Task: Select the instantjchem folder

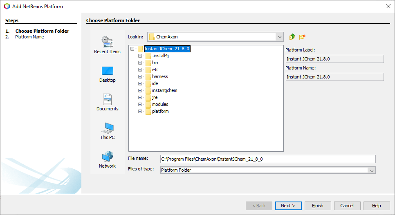Action: pos(164,90)
